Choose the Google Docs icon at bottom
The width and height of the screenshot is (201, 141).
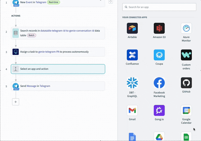pos(132,137)
